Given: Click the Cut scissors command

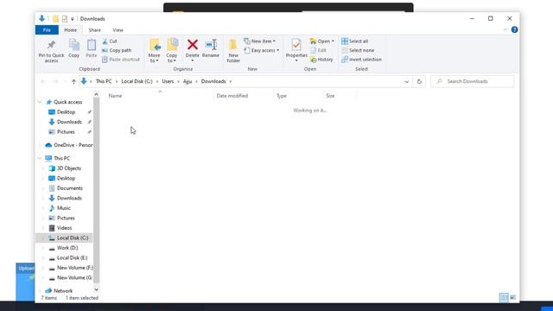Looking at the screenshot, I should [x=110, y=41].
